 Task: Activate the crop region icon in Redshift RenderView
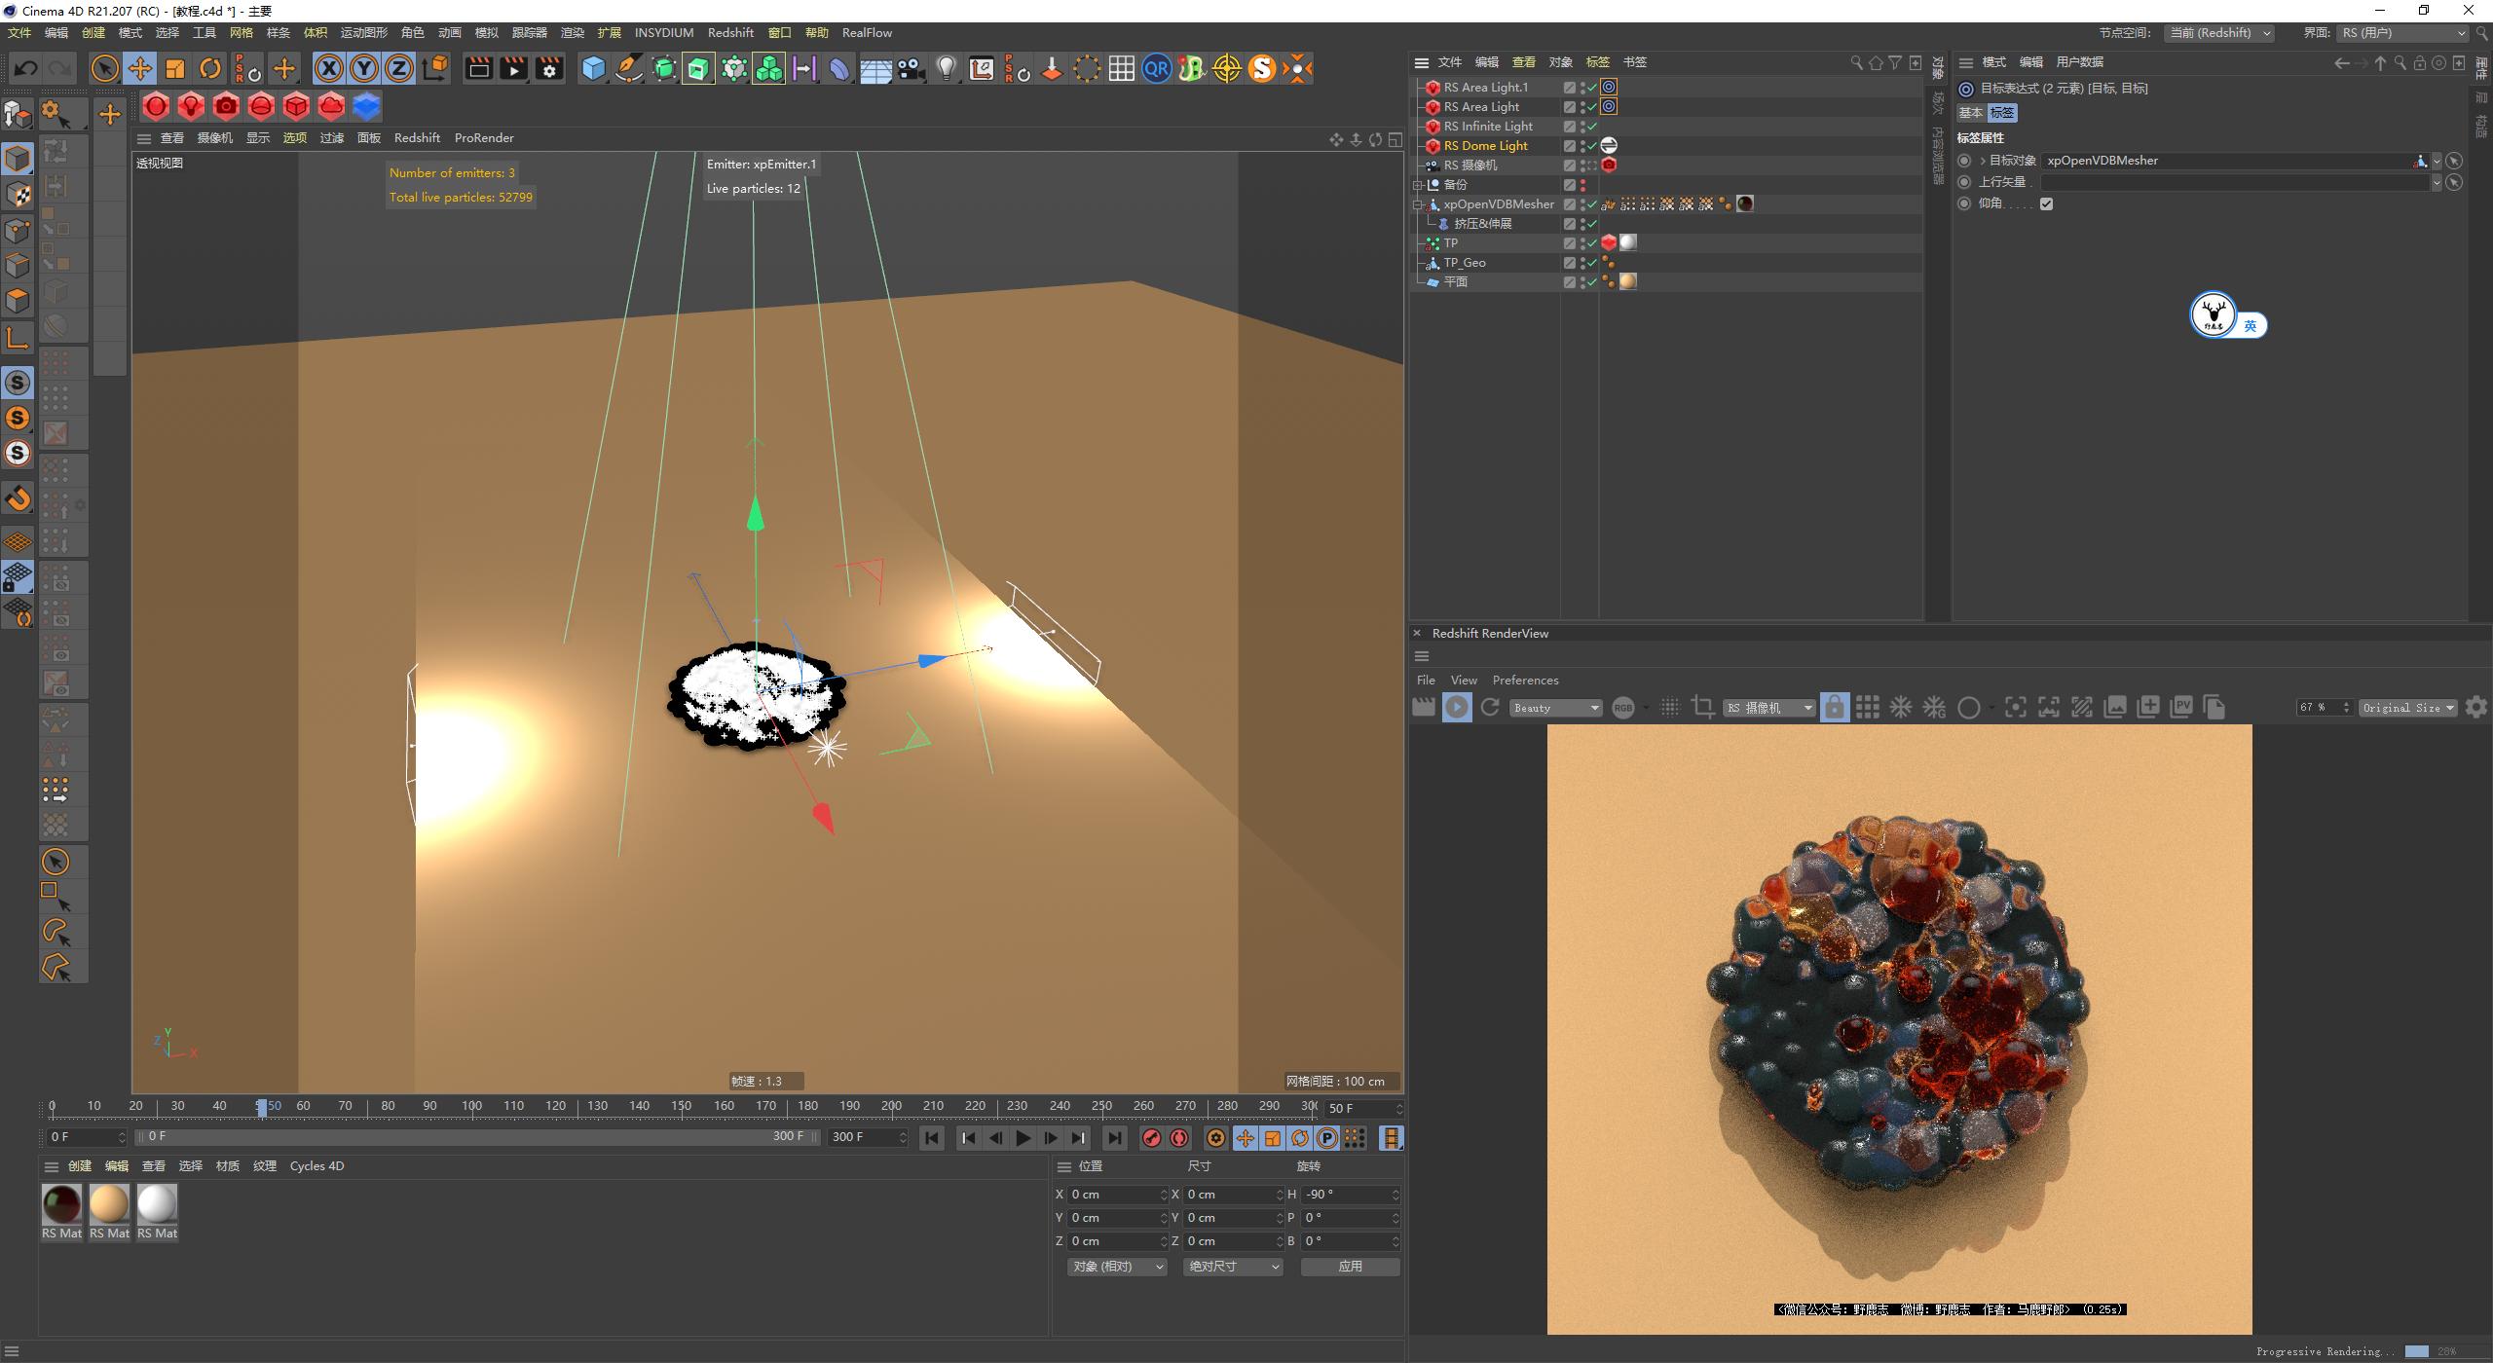tap(1703, 707)
